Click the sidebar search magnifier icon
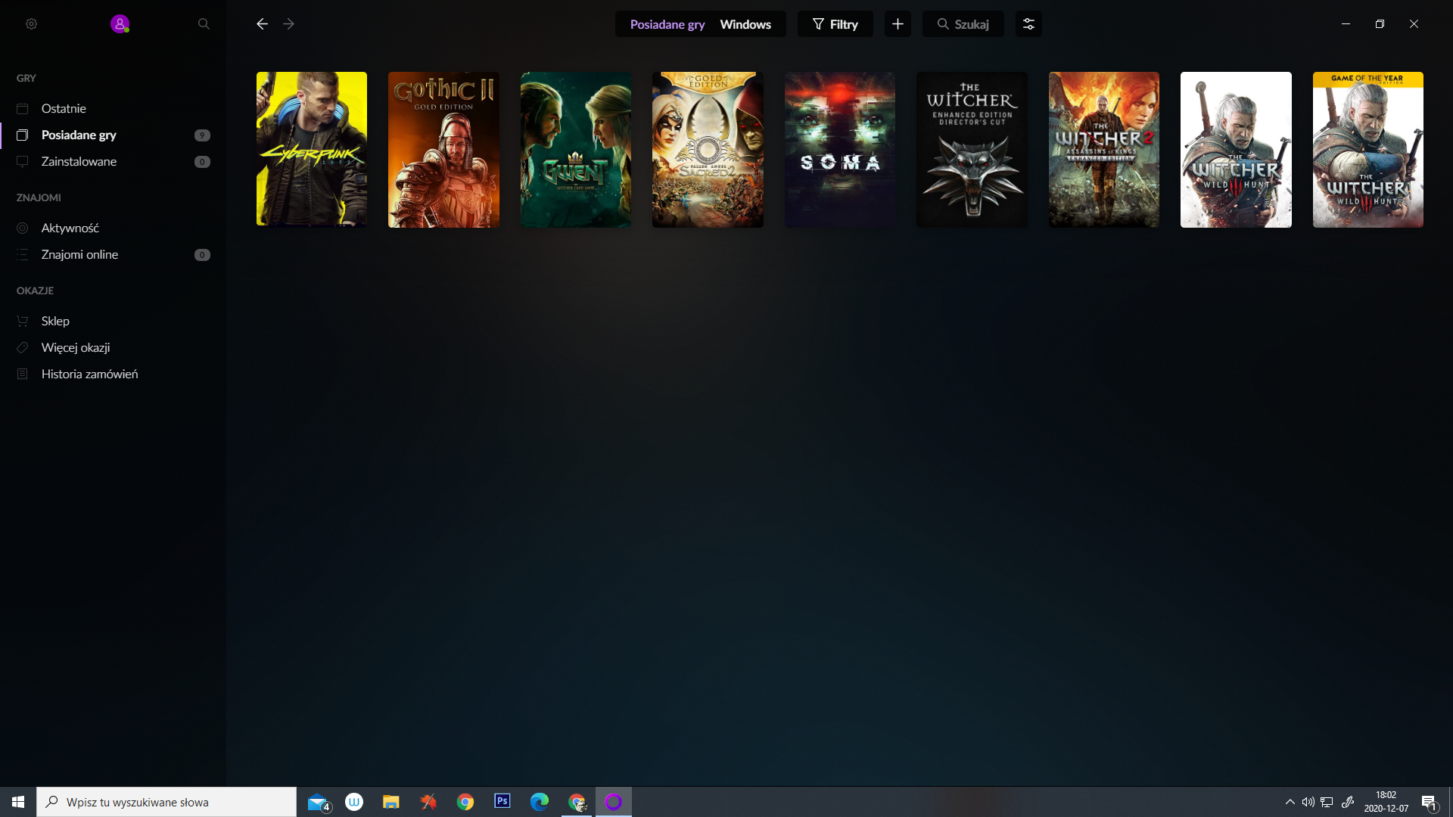Viewport: 1453px width, 817px height. (204, 24)
